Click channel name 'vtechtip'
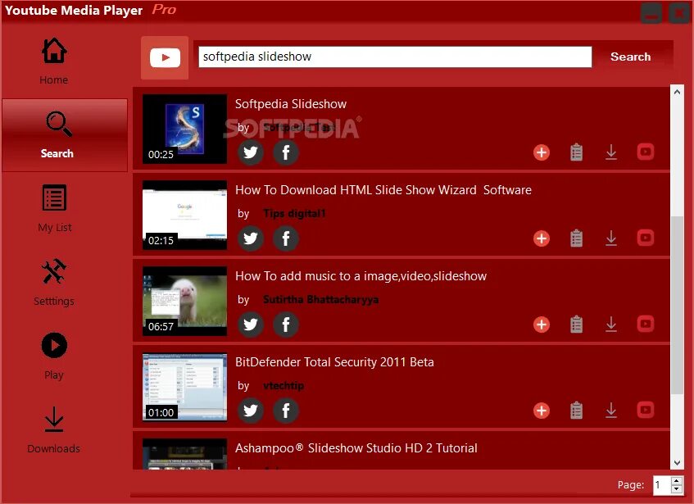The height and width of the screenshot is (504, 694). coord(283,386)
